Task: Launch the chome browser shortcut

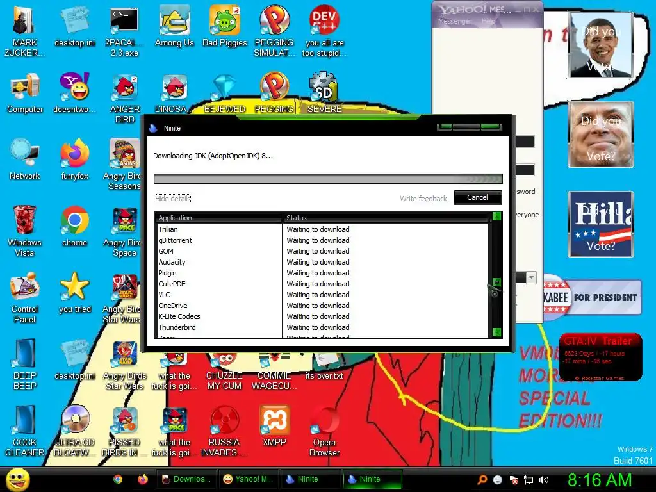Action: click(74, 226)
